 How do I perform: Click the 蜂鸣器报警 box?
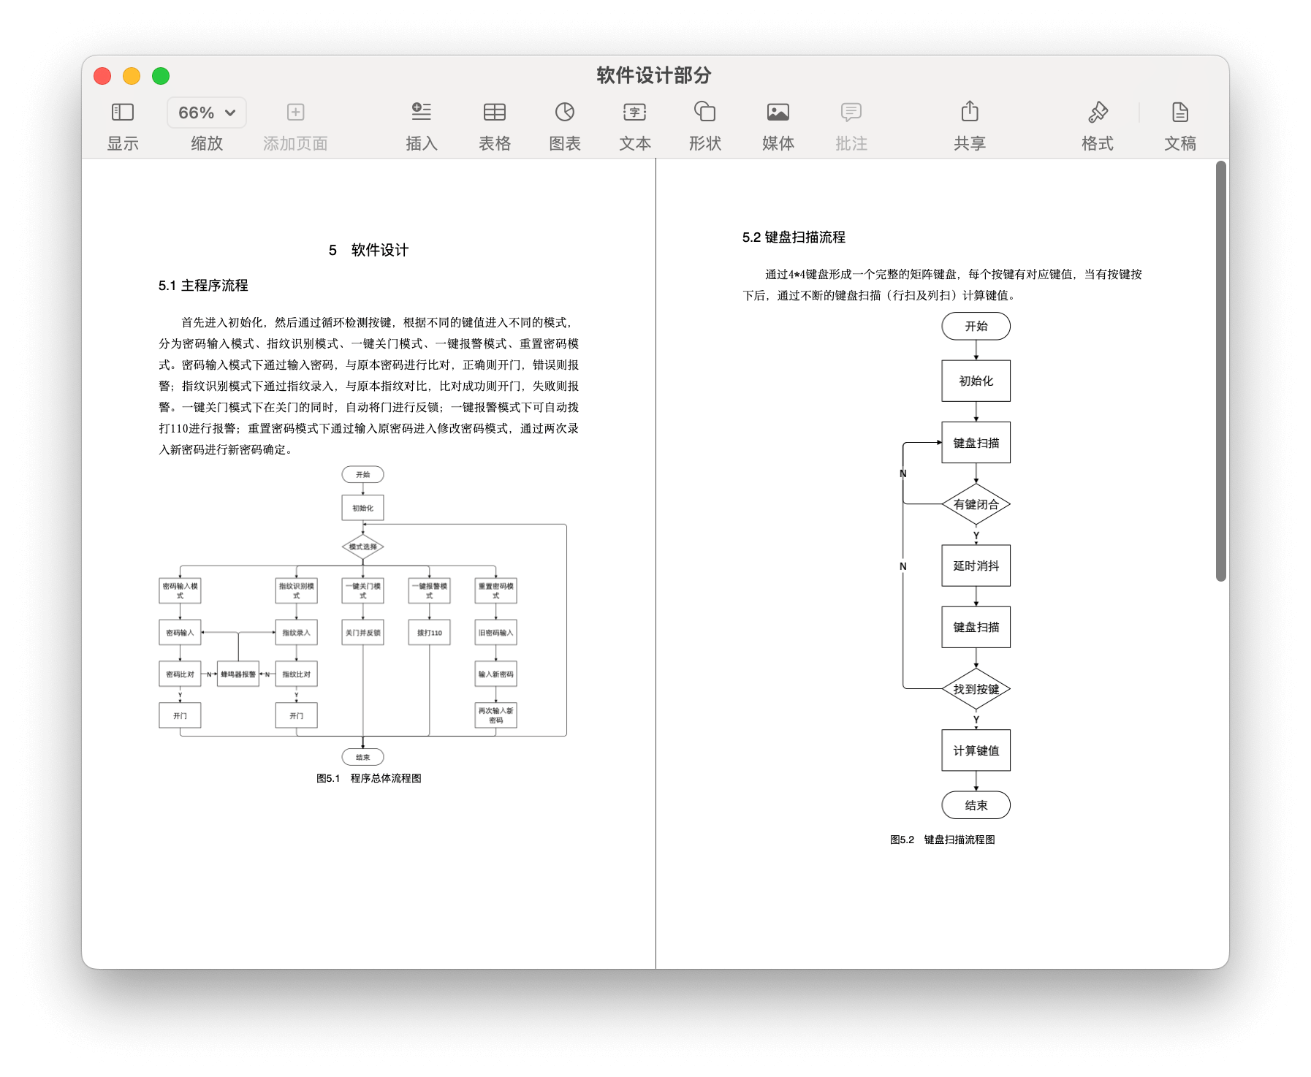pos(238,674)
